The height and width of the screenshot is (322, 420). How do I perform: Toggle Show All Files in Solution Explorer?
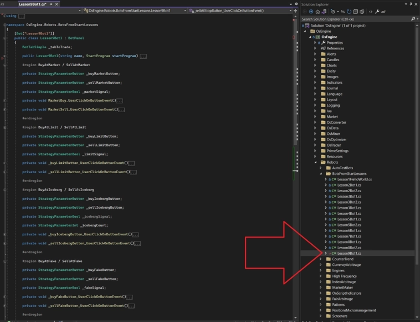point(362,11)
